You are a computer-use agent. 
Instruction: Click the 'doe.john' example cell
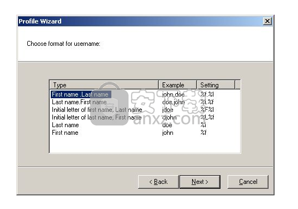coord(174,102)
